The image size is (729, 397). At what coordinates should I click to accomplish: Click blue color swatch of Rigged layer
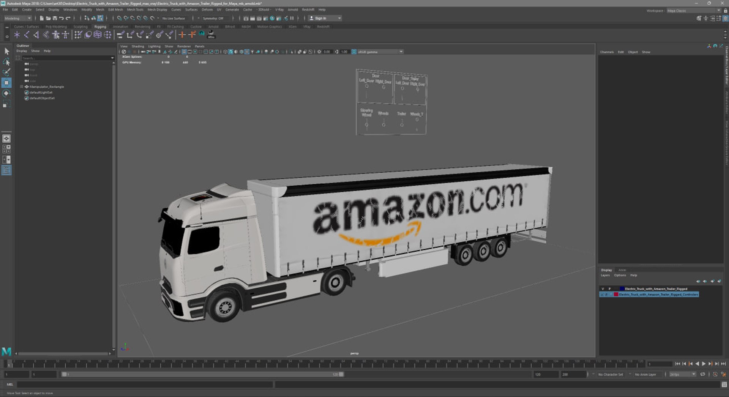click(x=622, y=289)
